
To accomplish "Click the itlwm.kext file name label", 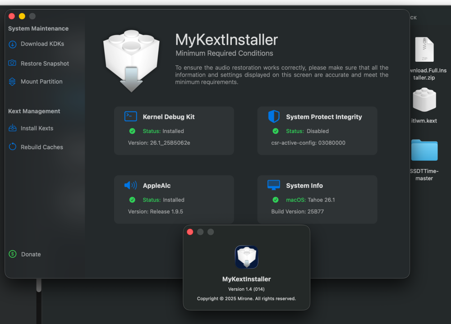I will 424,121.
